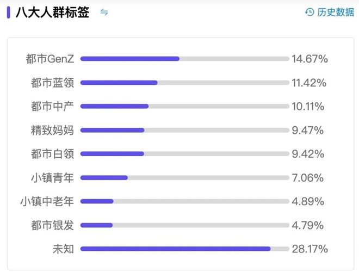359x272 pixels.
Task: Click the 28.17% percentage value
Action: 310,249
